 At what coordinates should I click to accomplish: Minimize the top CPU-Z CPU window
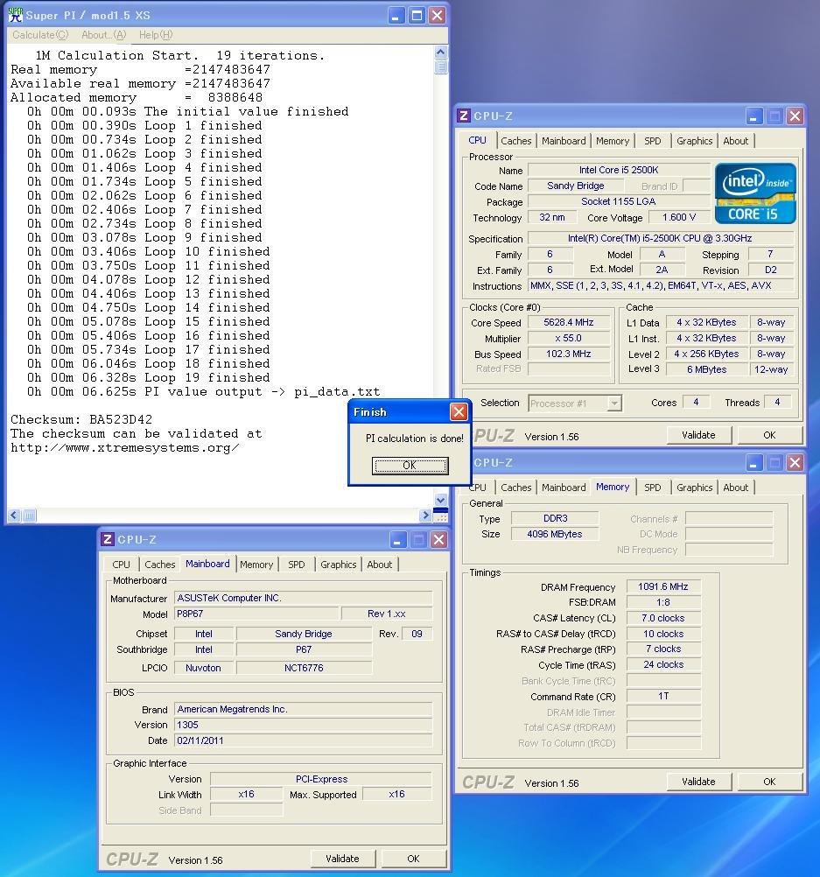pyautogui.click(x=753, y=116)
